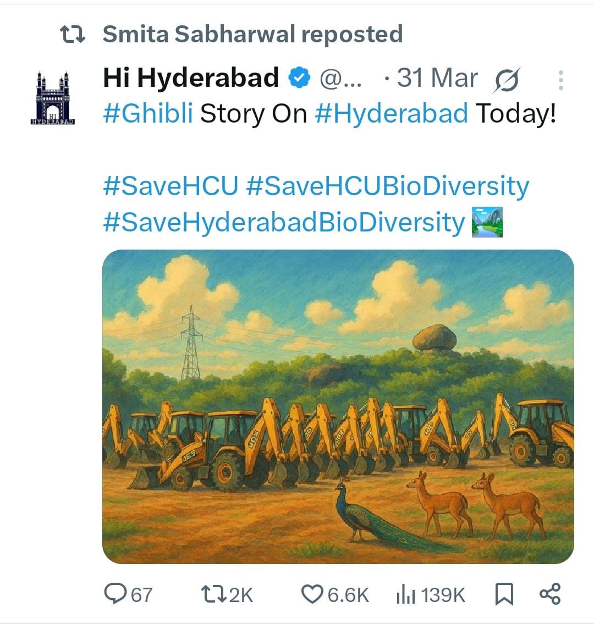Click the blue verified badge
Viewport: 594px width, 624px height.
coord(299,77)
